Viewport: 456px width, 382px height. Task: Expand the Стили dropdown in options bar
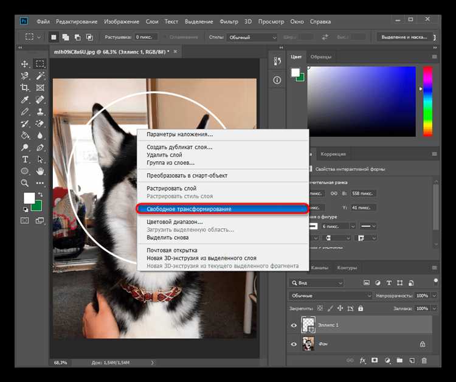coord(251,37)
